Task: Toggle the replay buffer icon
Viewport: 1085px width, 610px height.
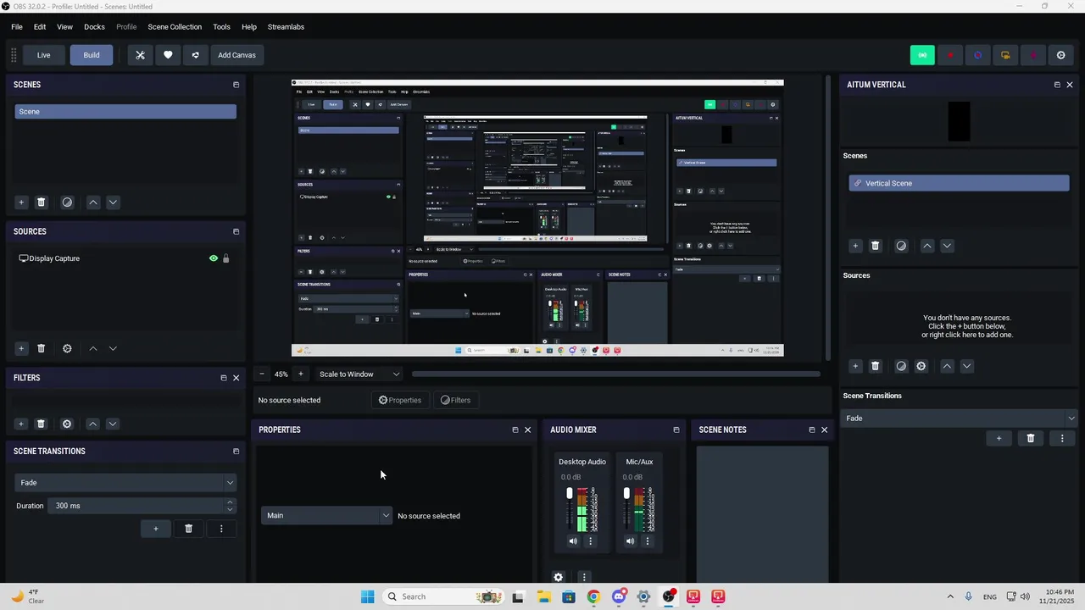Action: pyautogui.click(x=977, y=55)
